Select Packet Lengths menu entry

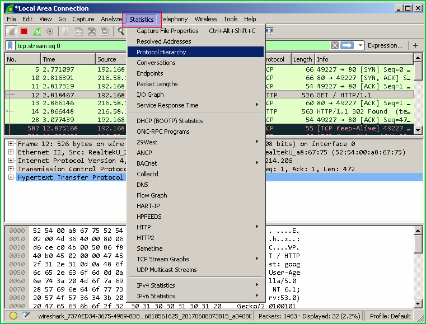pyautogui.click(x=195, y=84)
